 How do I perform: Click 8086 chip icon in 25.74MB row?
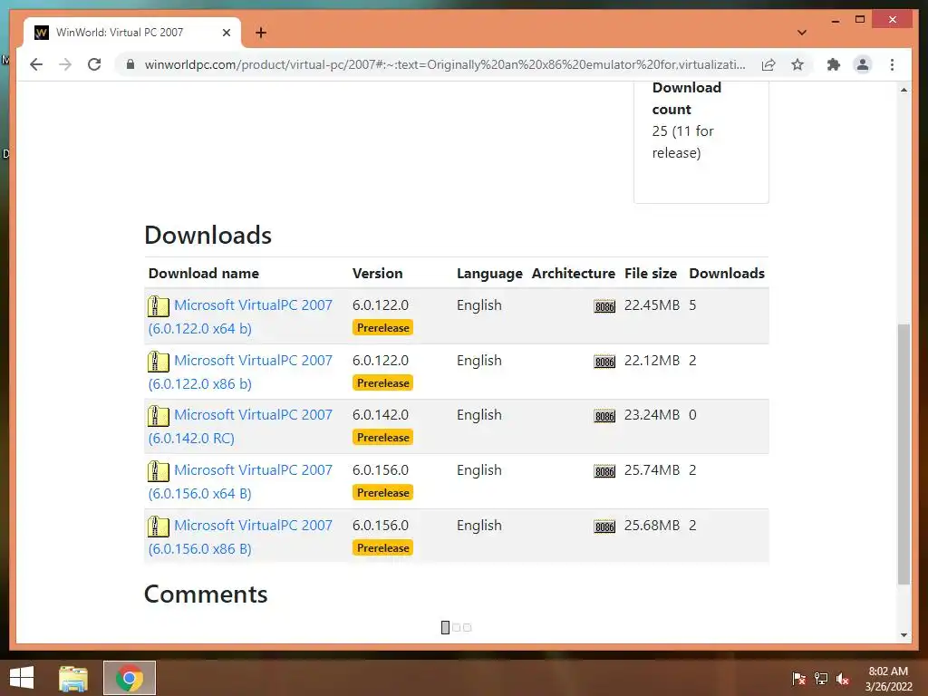(x=604, y=471)
